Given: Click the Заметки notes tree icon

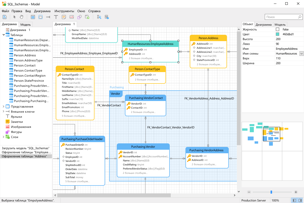Looking at the screenshot, I should pyautogui.click(x=7, y=122).
